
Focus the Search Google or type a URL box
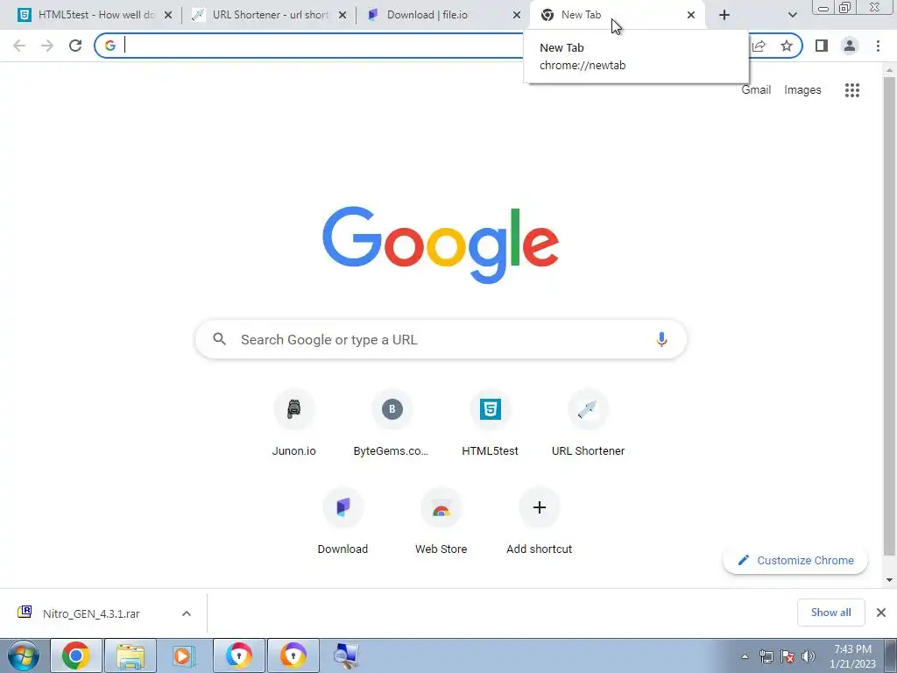click(441, 339)
